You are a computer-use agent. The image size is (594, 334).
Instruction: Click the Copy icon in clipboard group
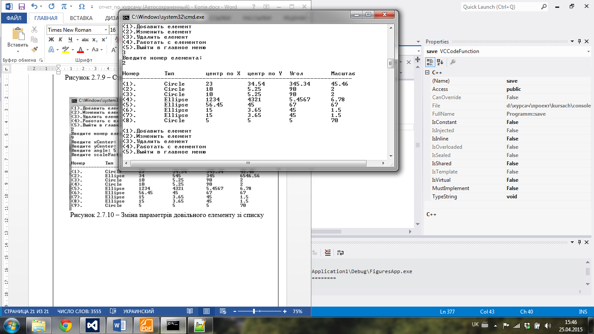(34, 40)
